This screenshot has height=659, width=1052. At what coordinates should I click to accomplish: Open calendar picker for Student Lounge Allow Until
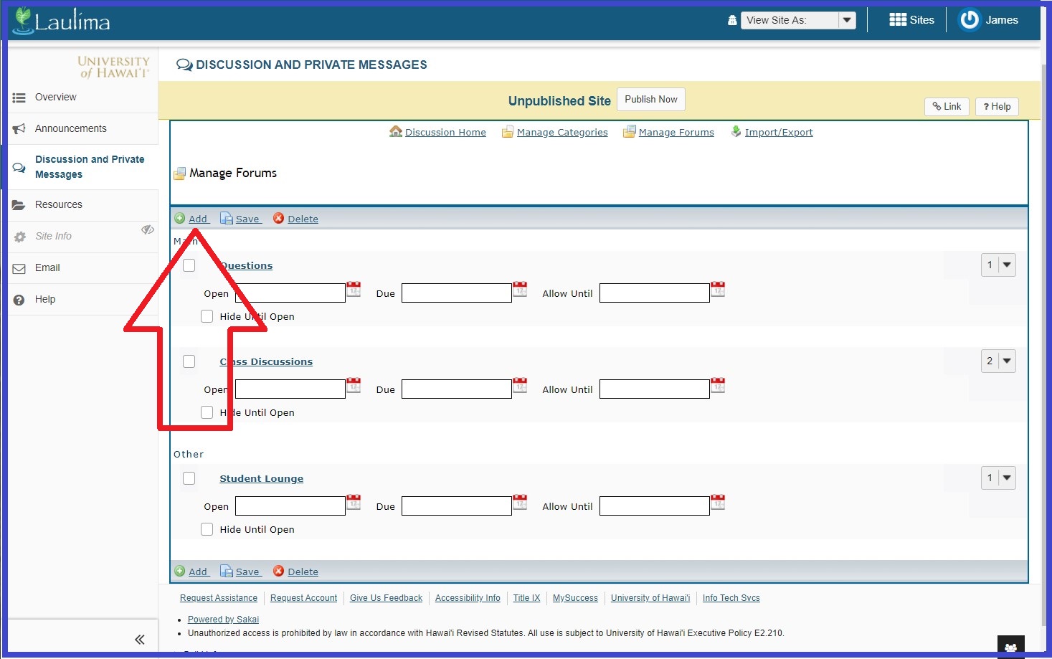coord(718,503)
